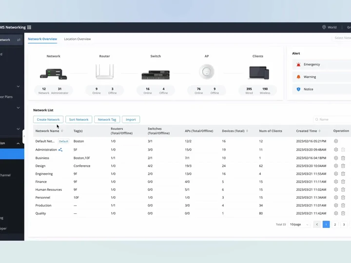351x263 pixels.
Task: Click the network switch arrows icon in sidebar
Action: click(x=19, y=40)
